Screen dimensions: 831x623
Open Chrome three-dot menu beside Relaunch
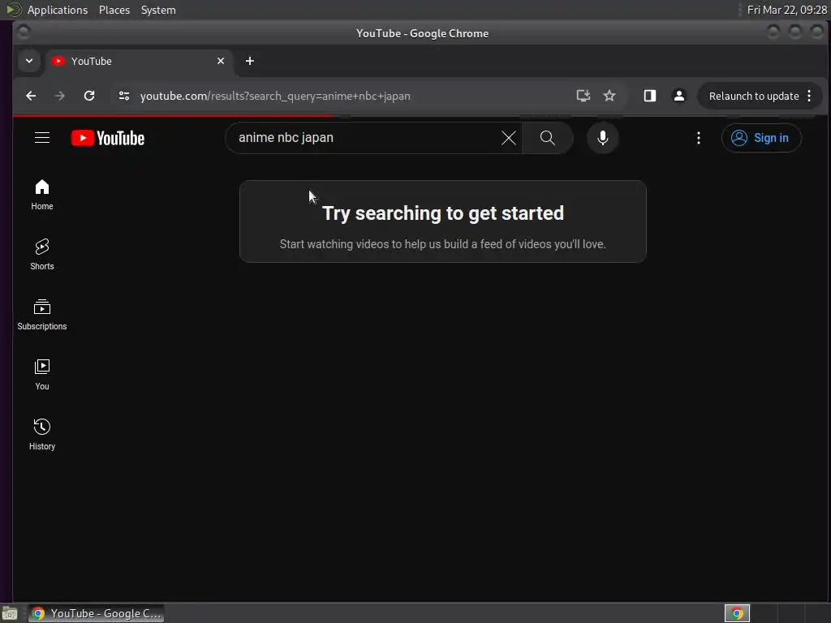click(x=809, y=96)
